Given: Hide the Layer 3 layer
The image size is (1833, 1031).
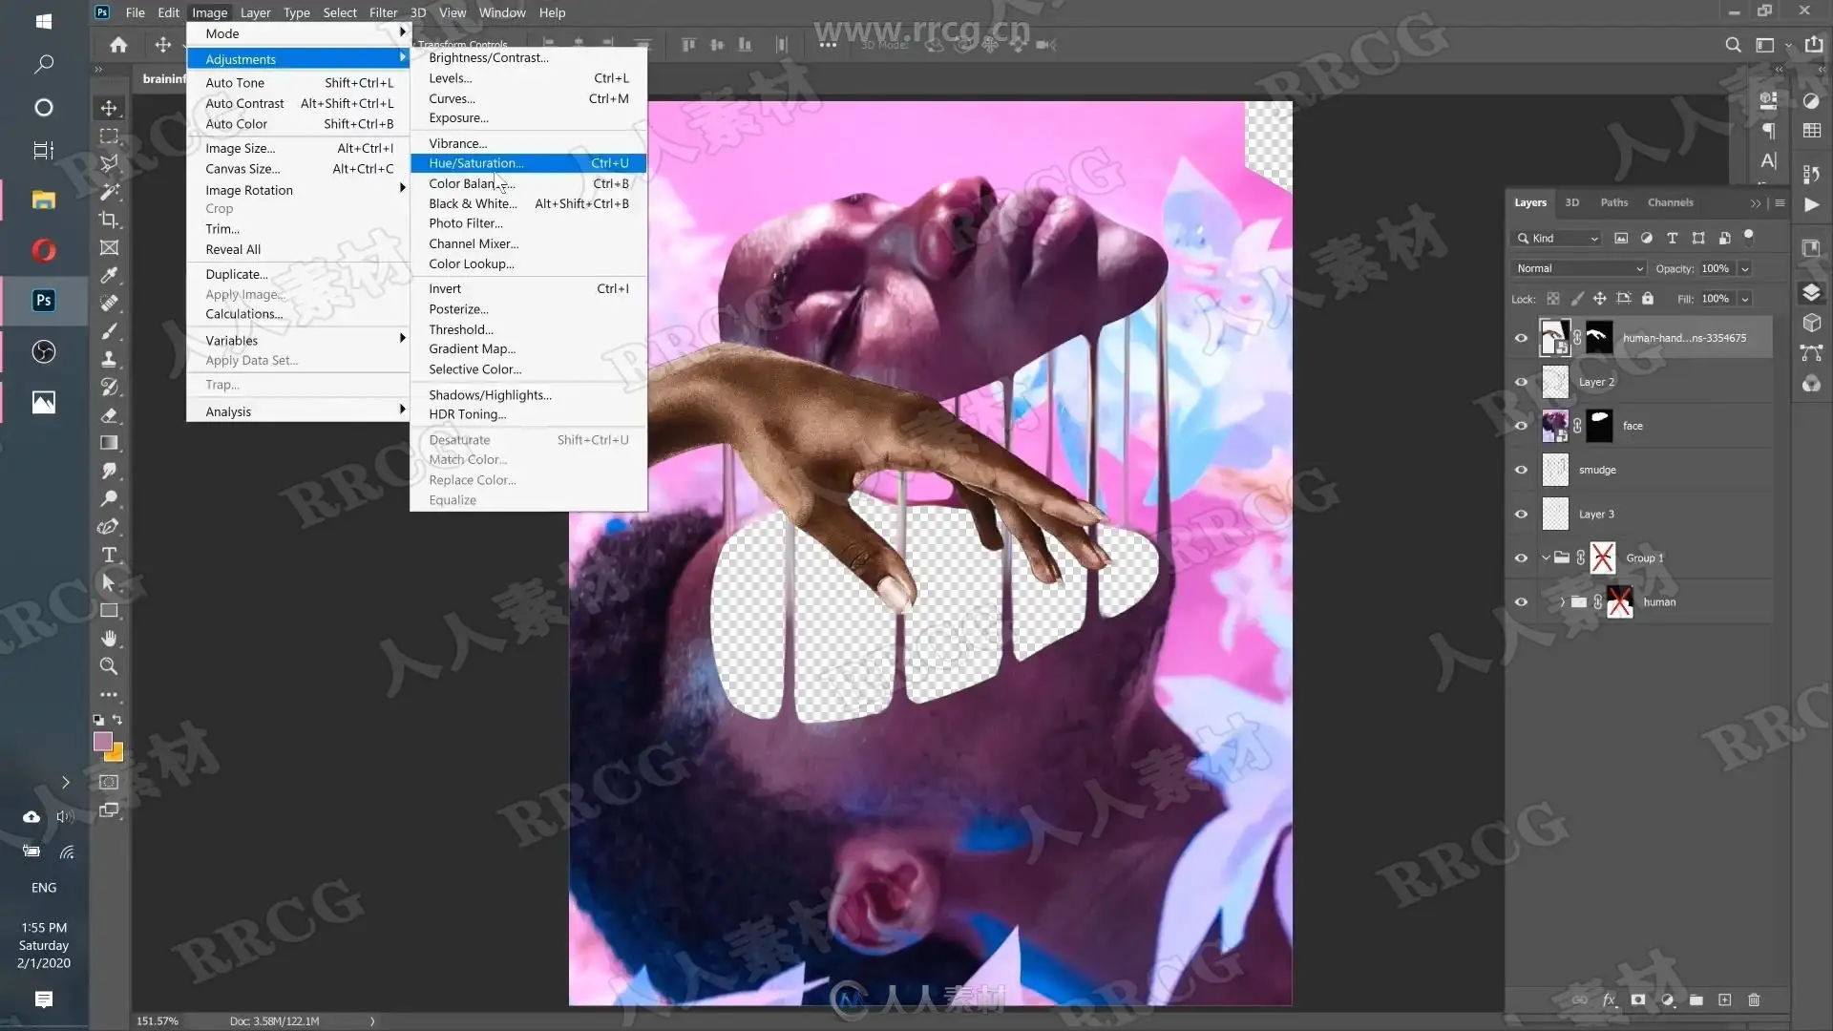Looking at the screenshot, I should [1521, 514].
